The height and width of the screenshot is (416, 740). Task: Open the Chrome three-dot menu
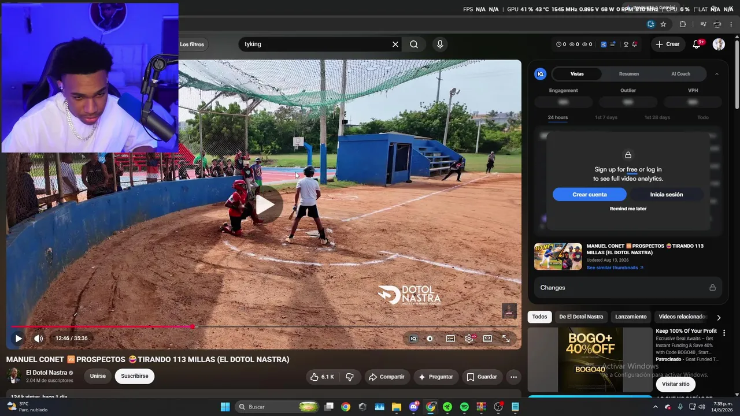point(731,24)
